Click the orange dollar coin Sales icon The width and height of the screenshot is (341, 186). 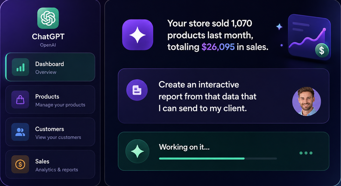(x=20, y=164)
